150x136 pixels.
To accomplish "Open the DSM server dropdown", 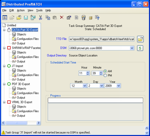I will point(132,48).
